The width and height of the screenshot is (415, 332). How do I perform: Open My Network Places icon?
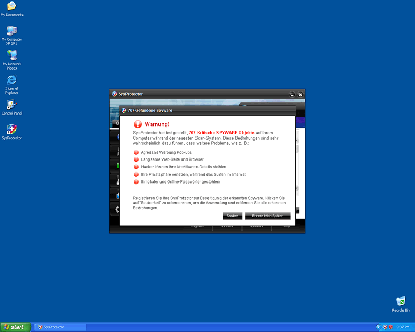11,55
